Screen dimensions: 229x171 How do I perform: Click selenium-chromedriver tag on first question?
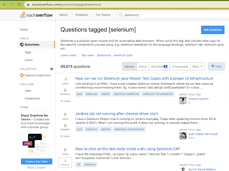[x=158, y=94]
